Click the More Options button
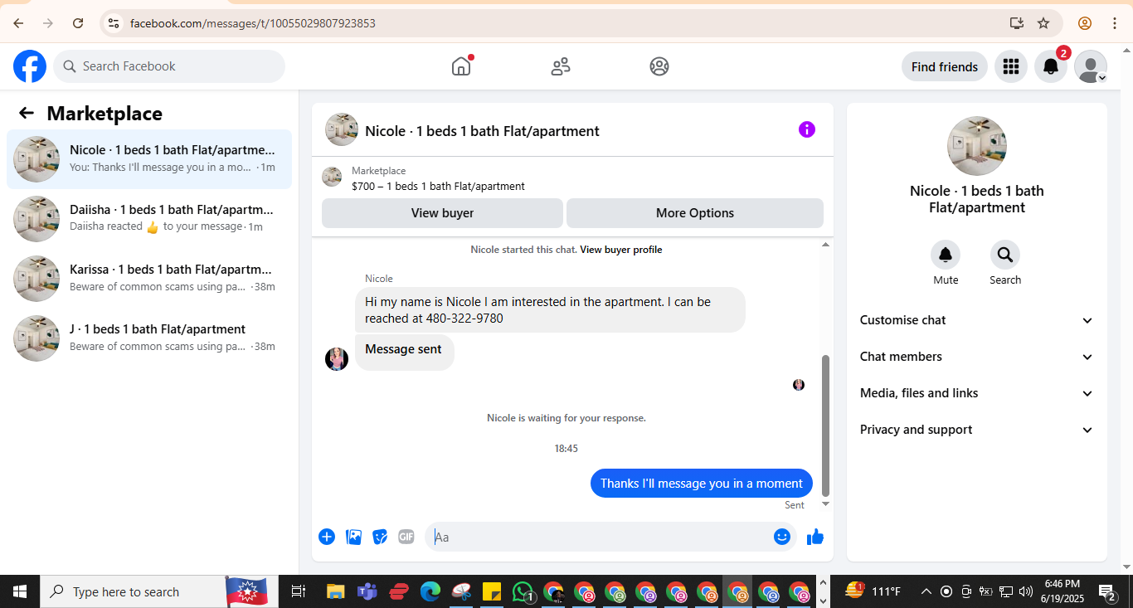 695,213
